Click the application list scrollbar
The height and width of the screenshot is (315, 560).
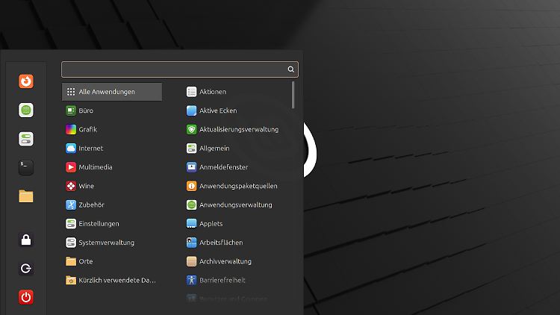(x=293, y=96)
